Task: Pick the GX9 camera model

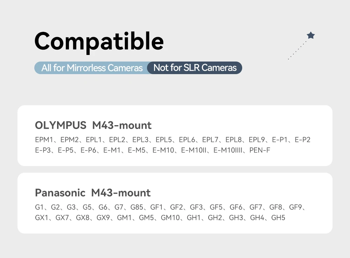Action: [x=104, y=218]
